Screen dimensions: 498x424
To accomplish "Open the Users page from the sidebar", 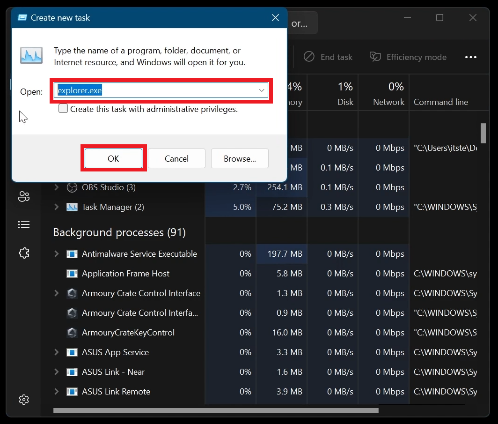I will coord(24,196).
